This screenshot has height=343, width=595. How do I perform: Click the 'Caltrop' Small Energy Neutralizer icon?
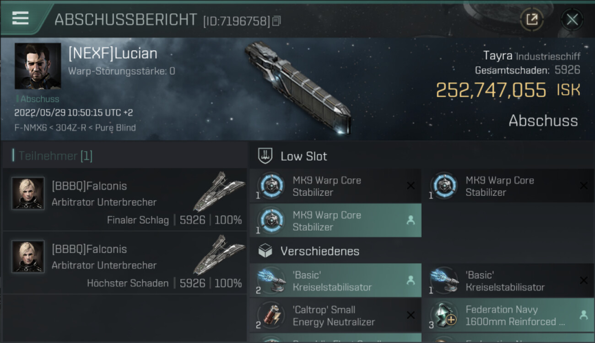271,316
